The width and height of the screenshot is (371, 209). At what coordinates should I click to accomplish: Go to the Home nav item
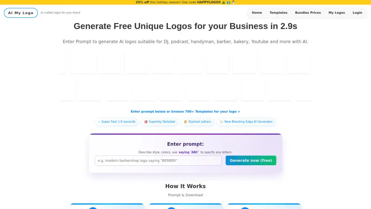click(x=257, y=13)
